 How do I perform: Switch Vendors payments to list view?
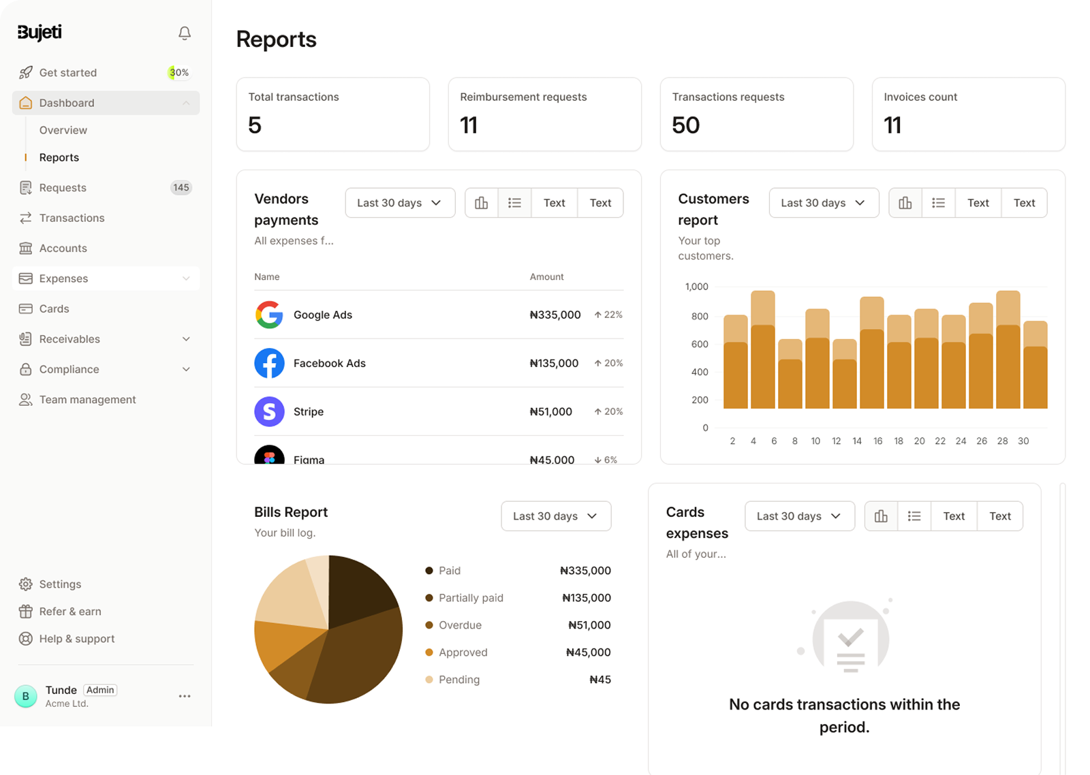coord(514,203)
